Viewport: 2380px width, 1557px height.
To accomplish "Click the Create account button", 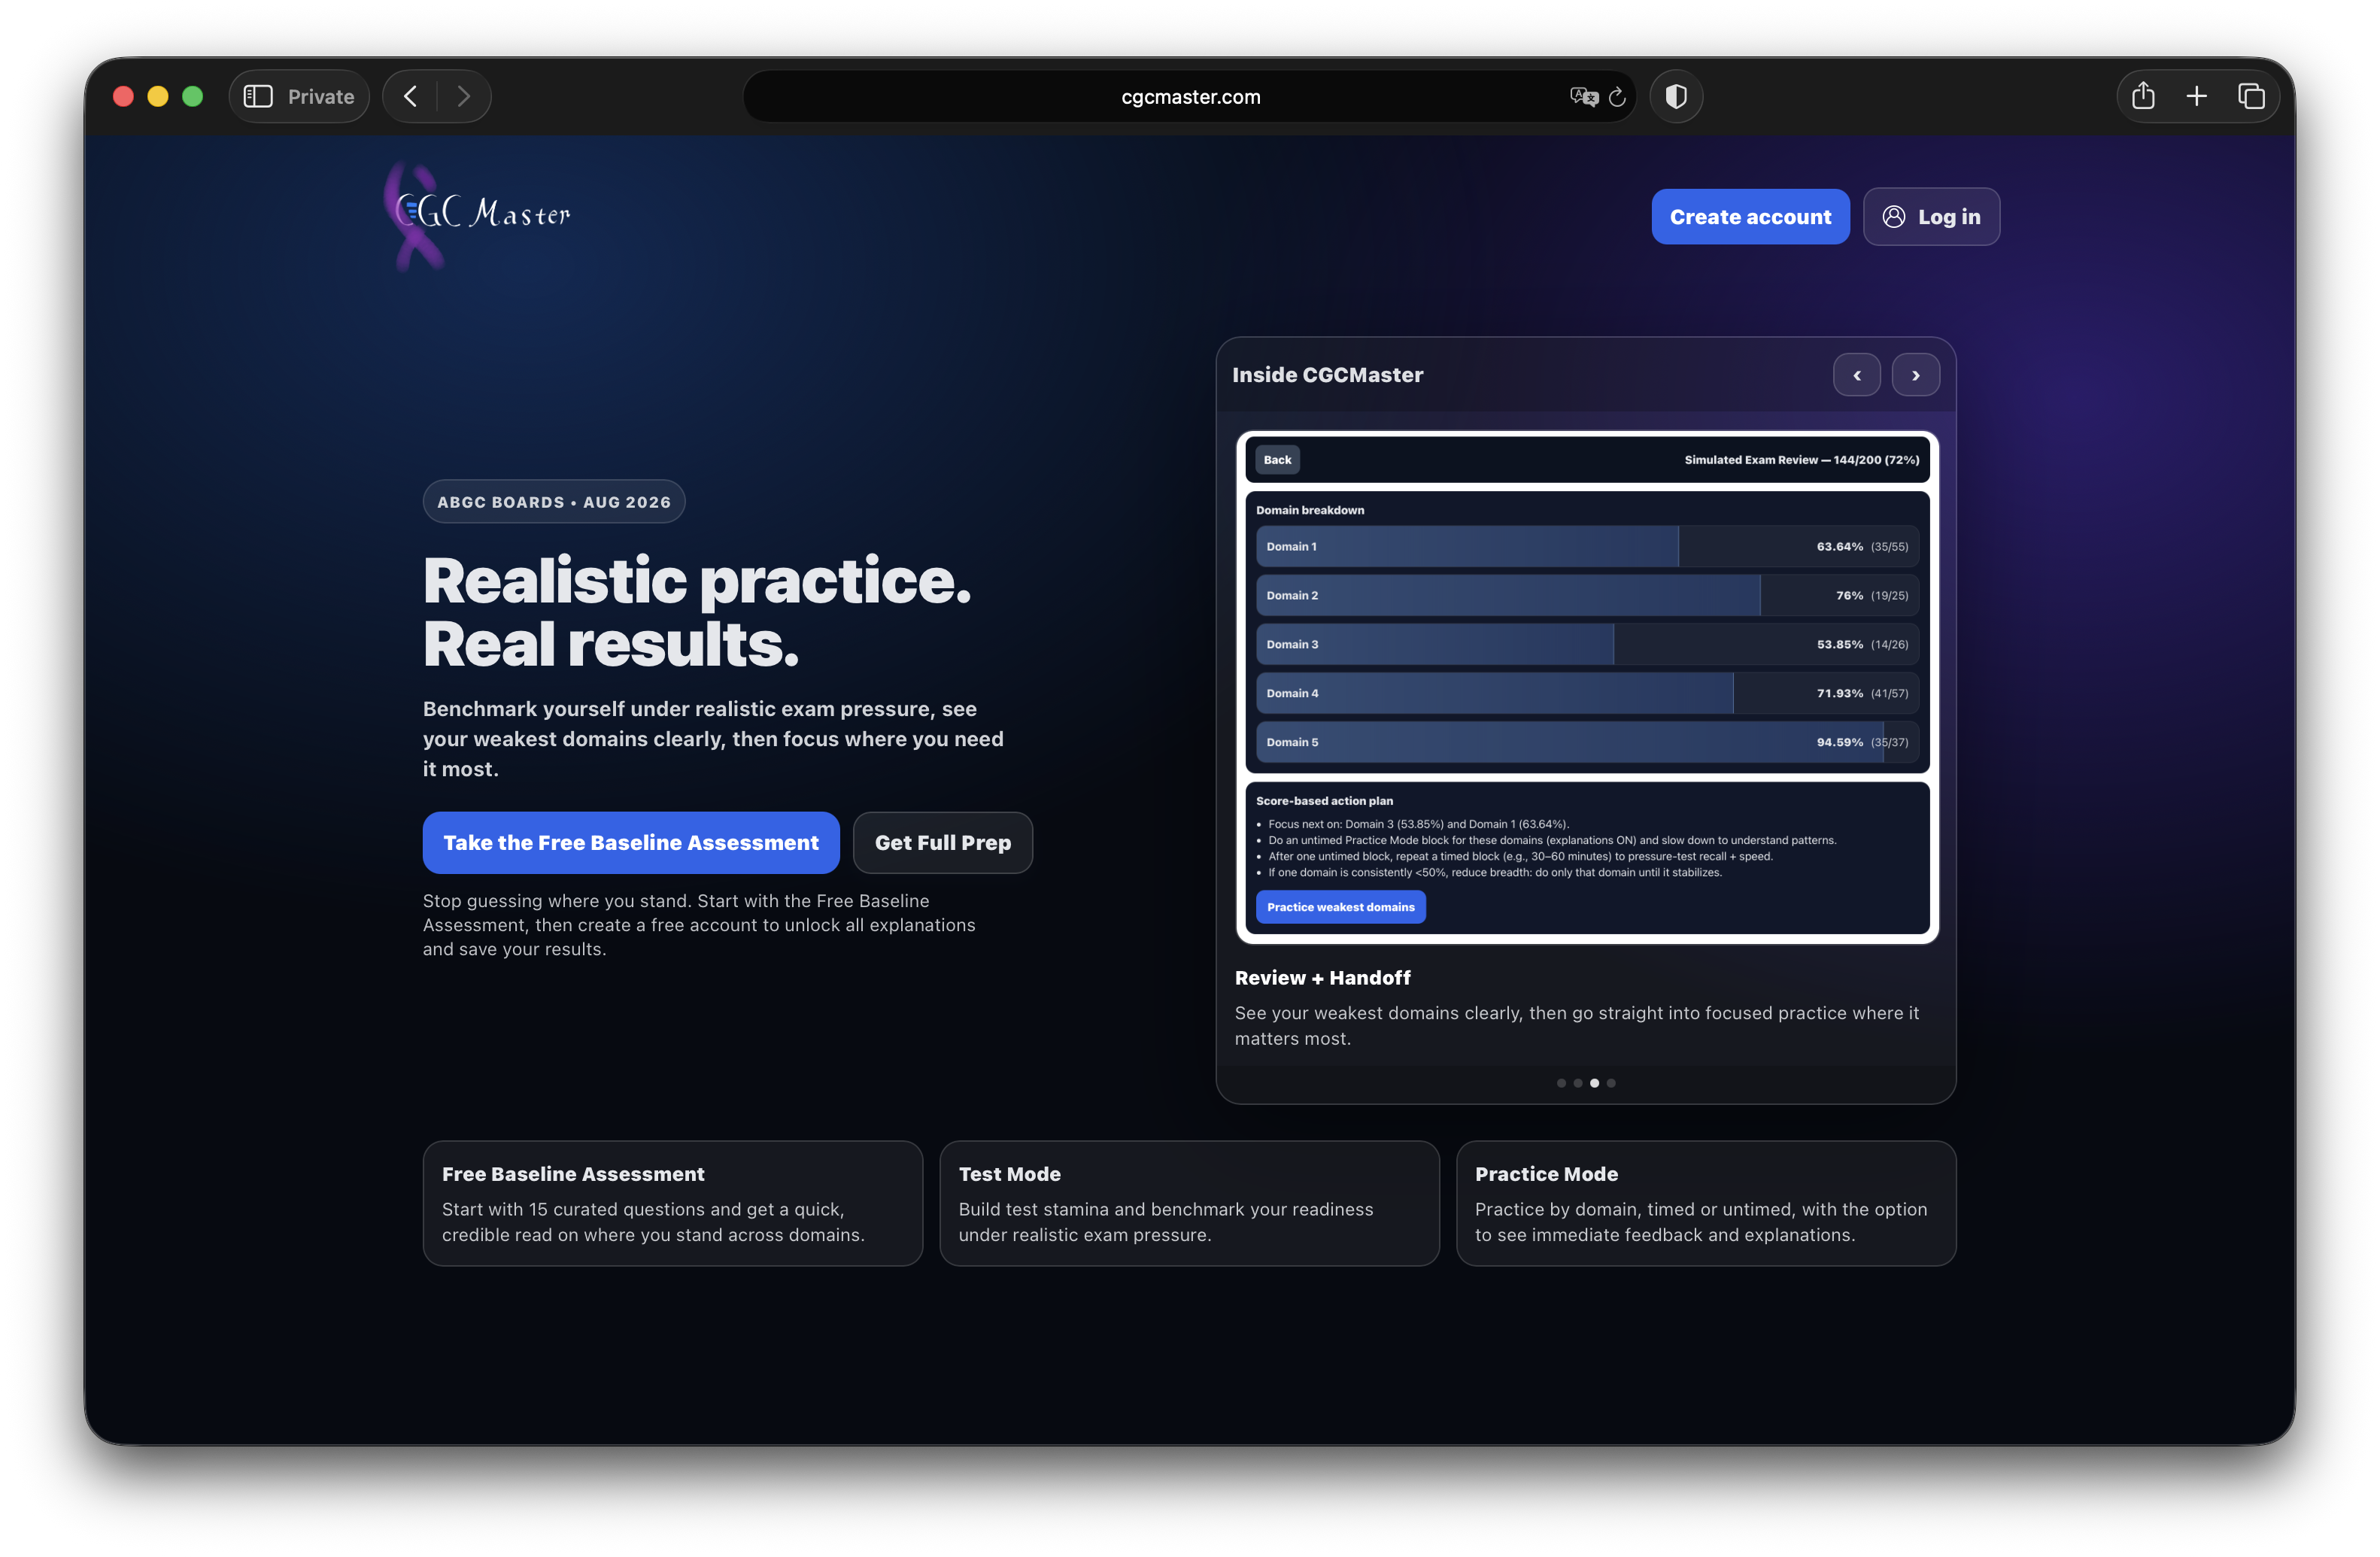I will (1750, 216).
